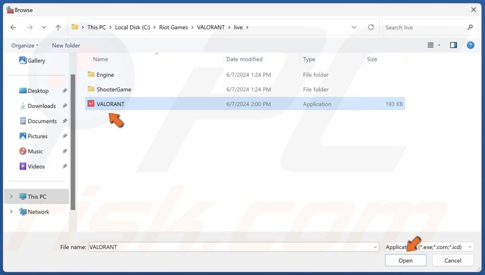Screen dimensions: 485x275
Task: Select the VALORANT application icon
Action: pos(91,104)
